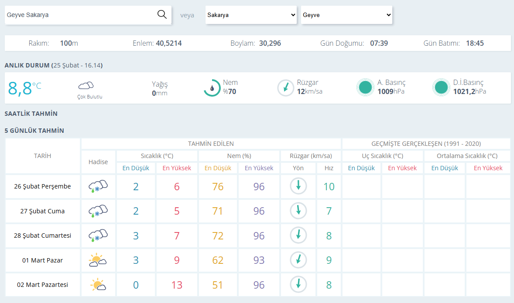514x303 pixels.
Task: Expand the SAATLİK TAHMİN section
Action: pyautogui.click(x=31, y=114)
